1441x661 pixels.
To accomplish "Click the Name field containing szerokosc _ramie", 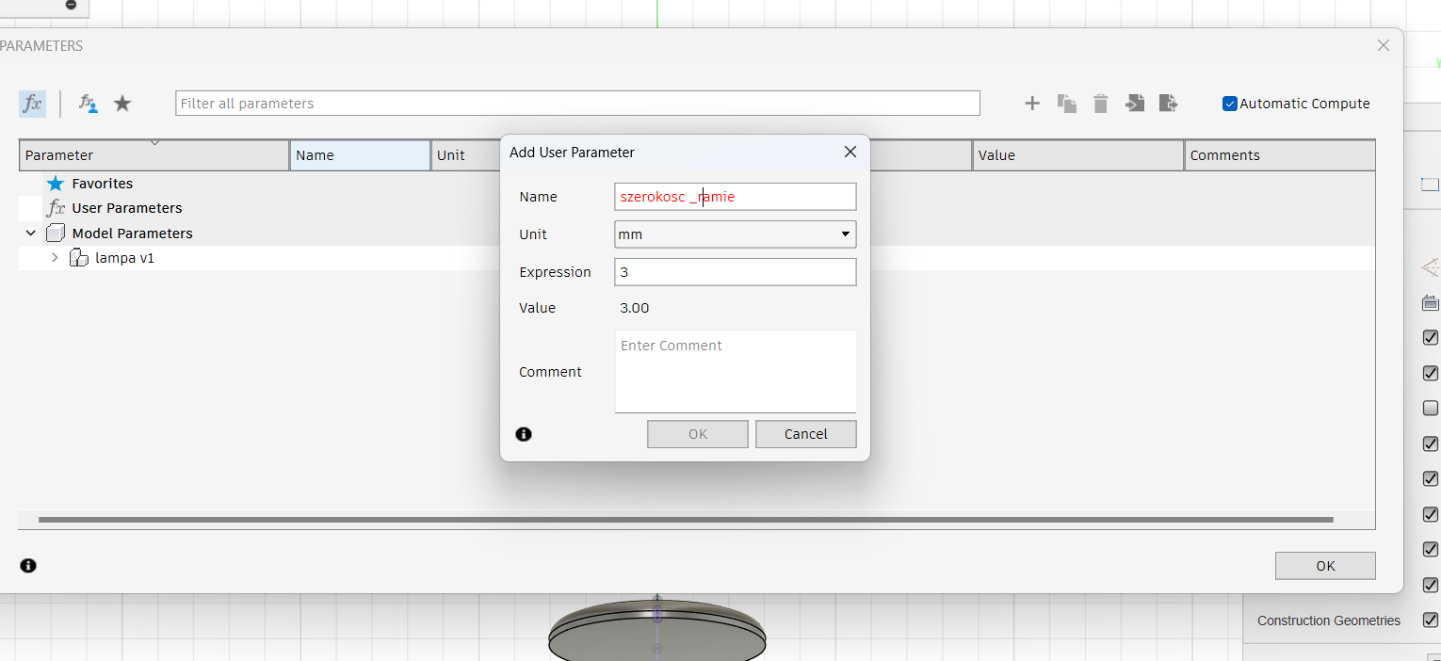I will (x=736, y=197).
